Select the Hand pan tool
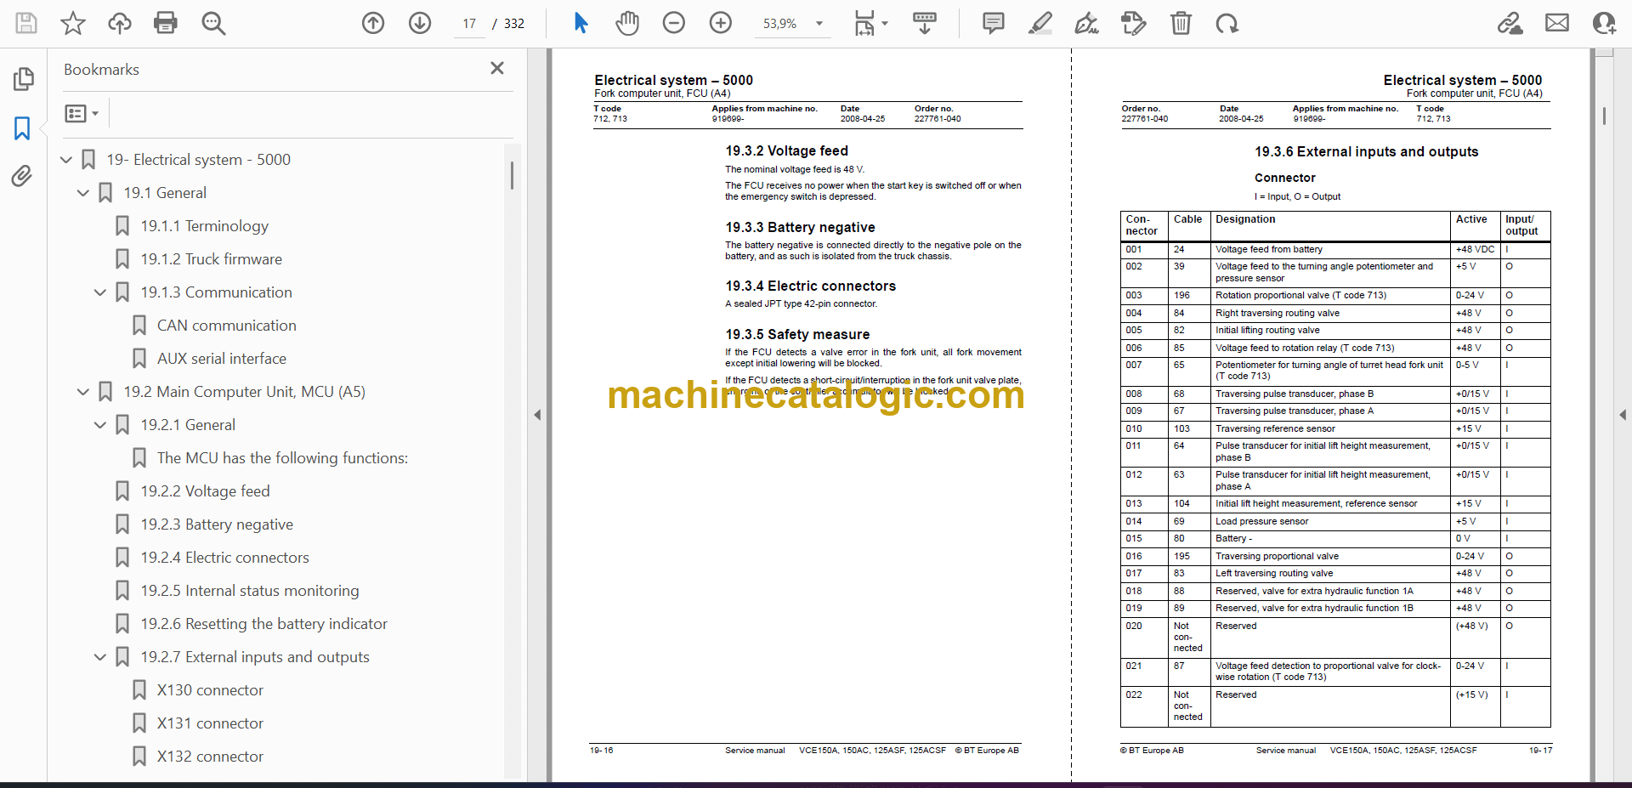The image size is (1632, 788). (627, 23)
